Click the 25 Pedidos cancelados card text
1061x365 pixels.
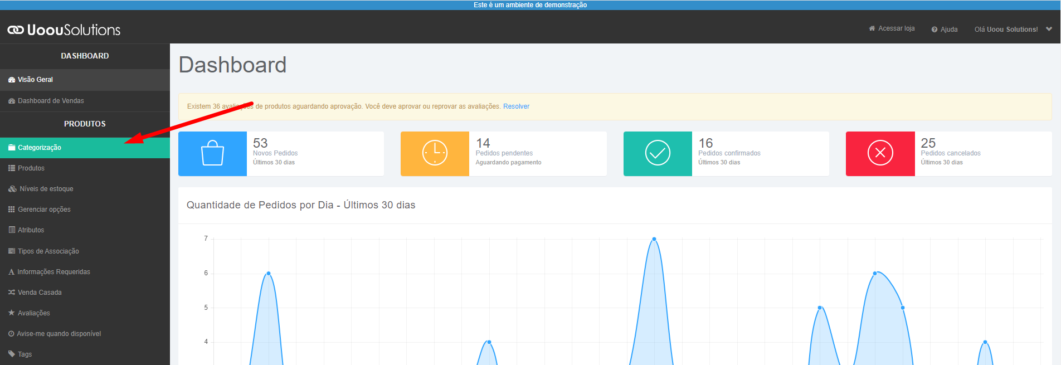951,152
